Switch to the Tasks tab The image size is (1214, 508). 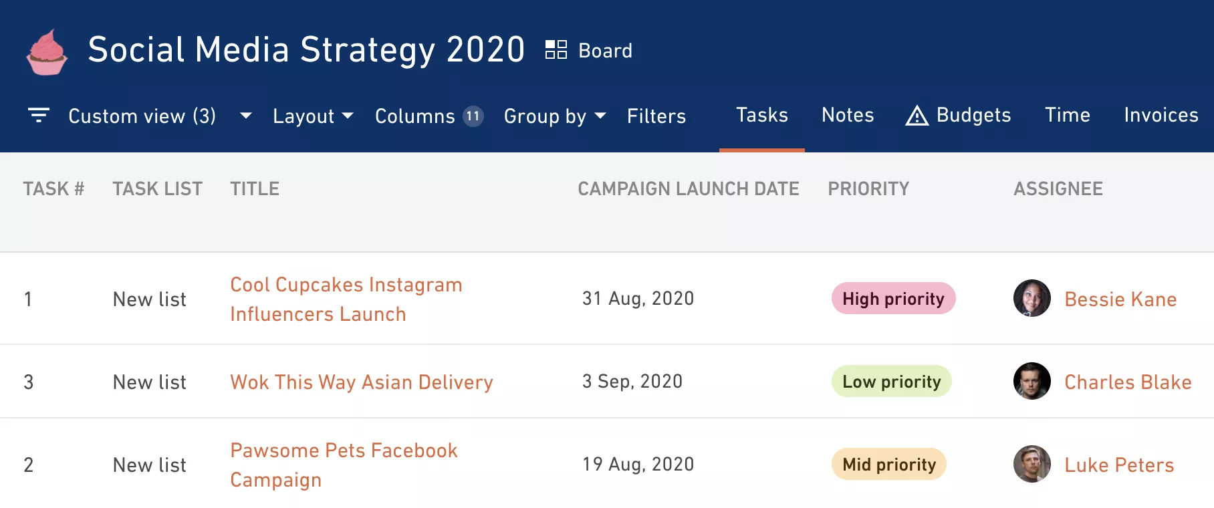(x=762, y=115)
